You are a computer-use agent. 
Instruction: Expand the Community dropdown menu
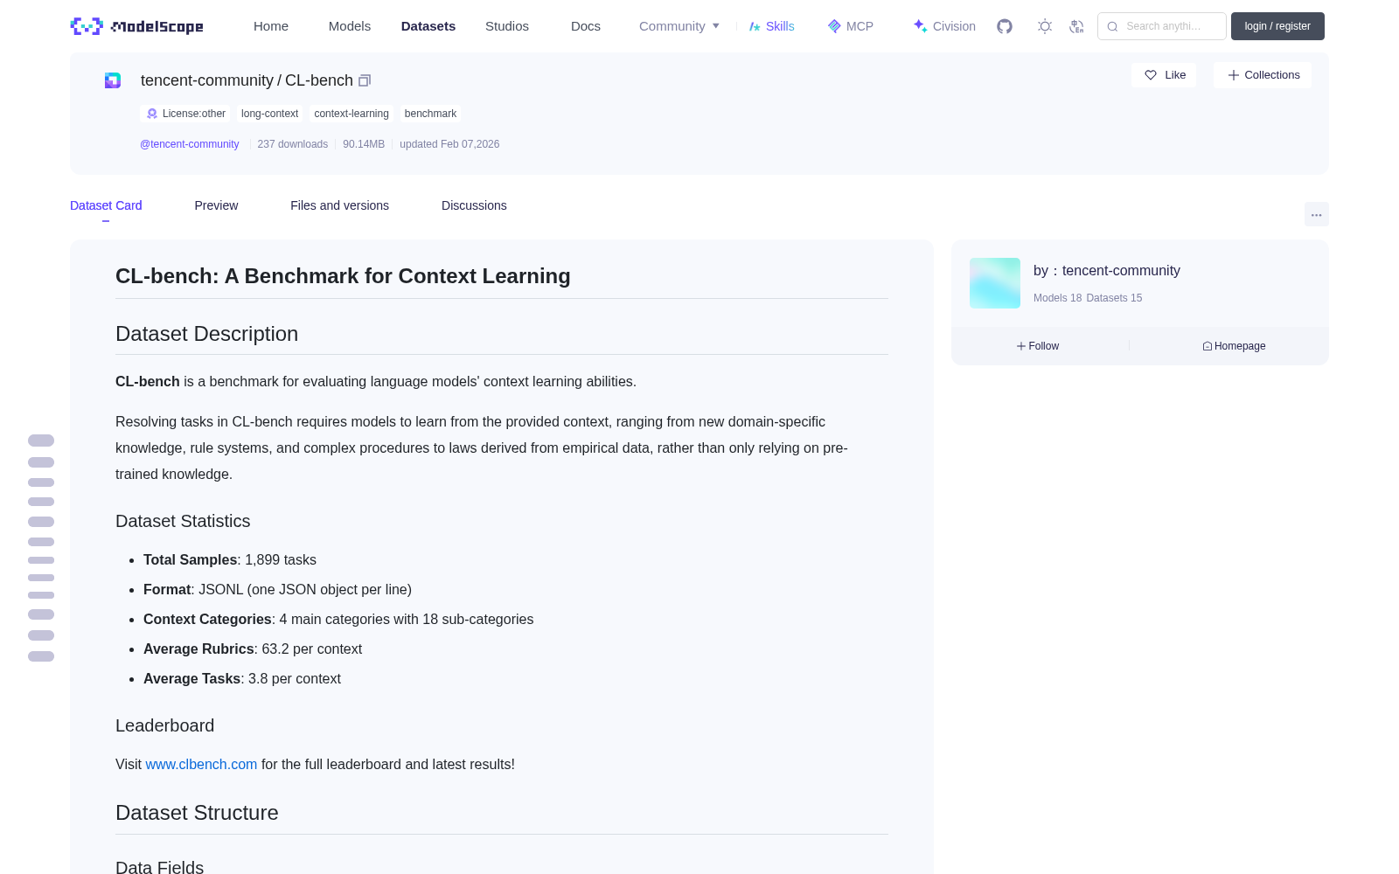679,26
